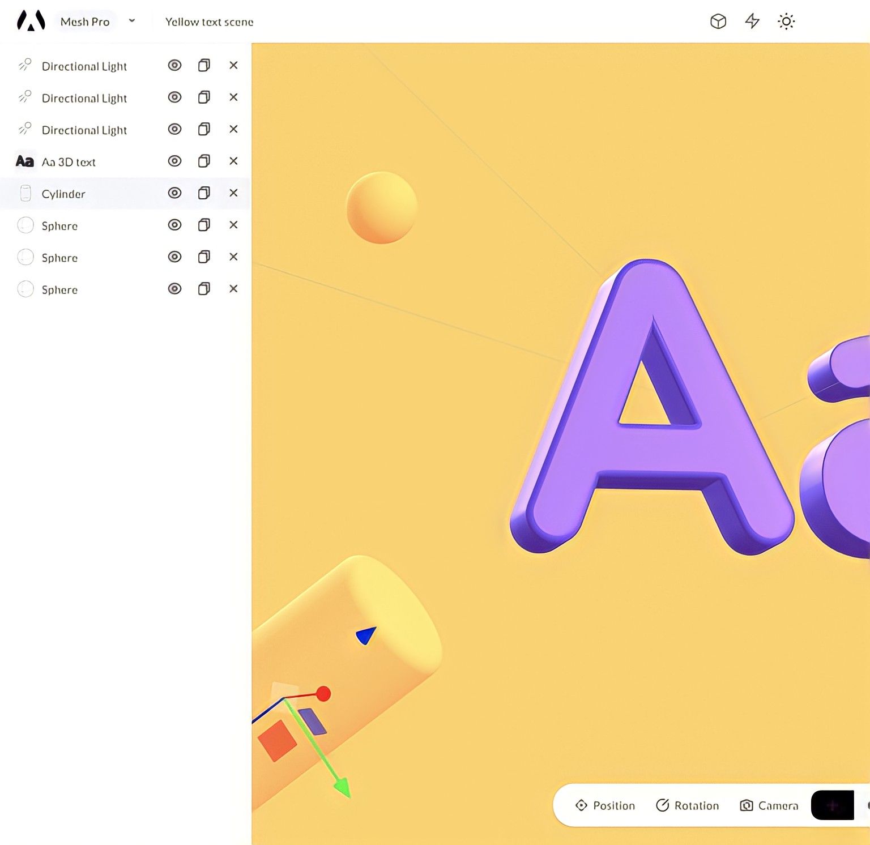Click the Mesh Pro logo icon
This screenshot has width=870, height=845.
pos(31,21)
